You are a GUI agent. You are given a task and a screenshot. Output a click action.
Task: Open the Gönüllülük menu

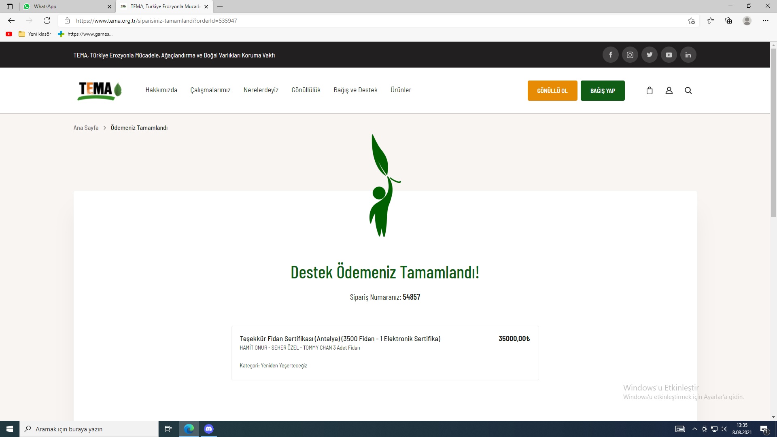[x=306, y=90]
